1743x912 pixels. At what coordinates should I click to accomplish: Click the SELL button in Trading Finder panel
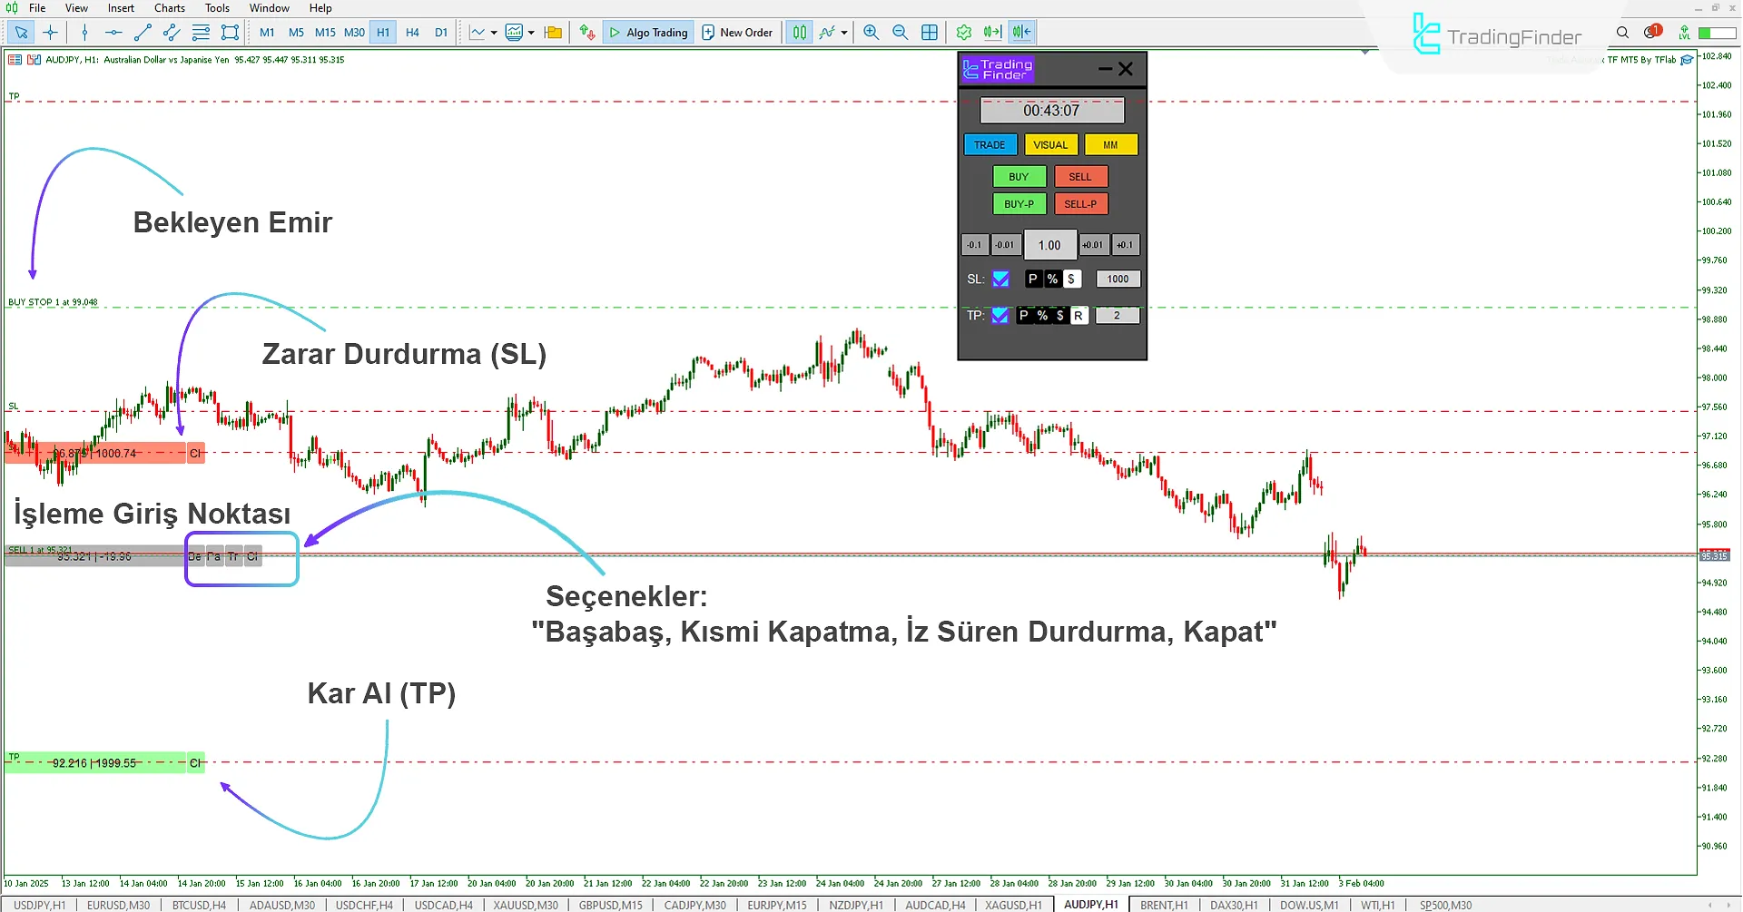point(1080,176)
